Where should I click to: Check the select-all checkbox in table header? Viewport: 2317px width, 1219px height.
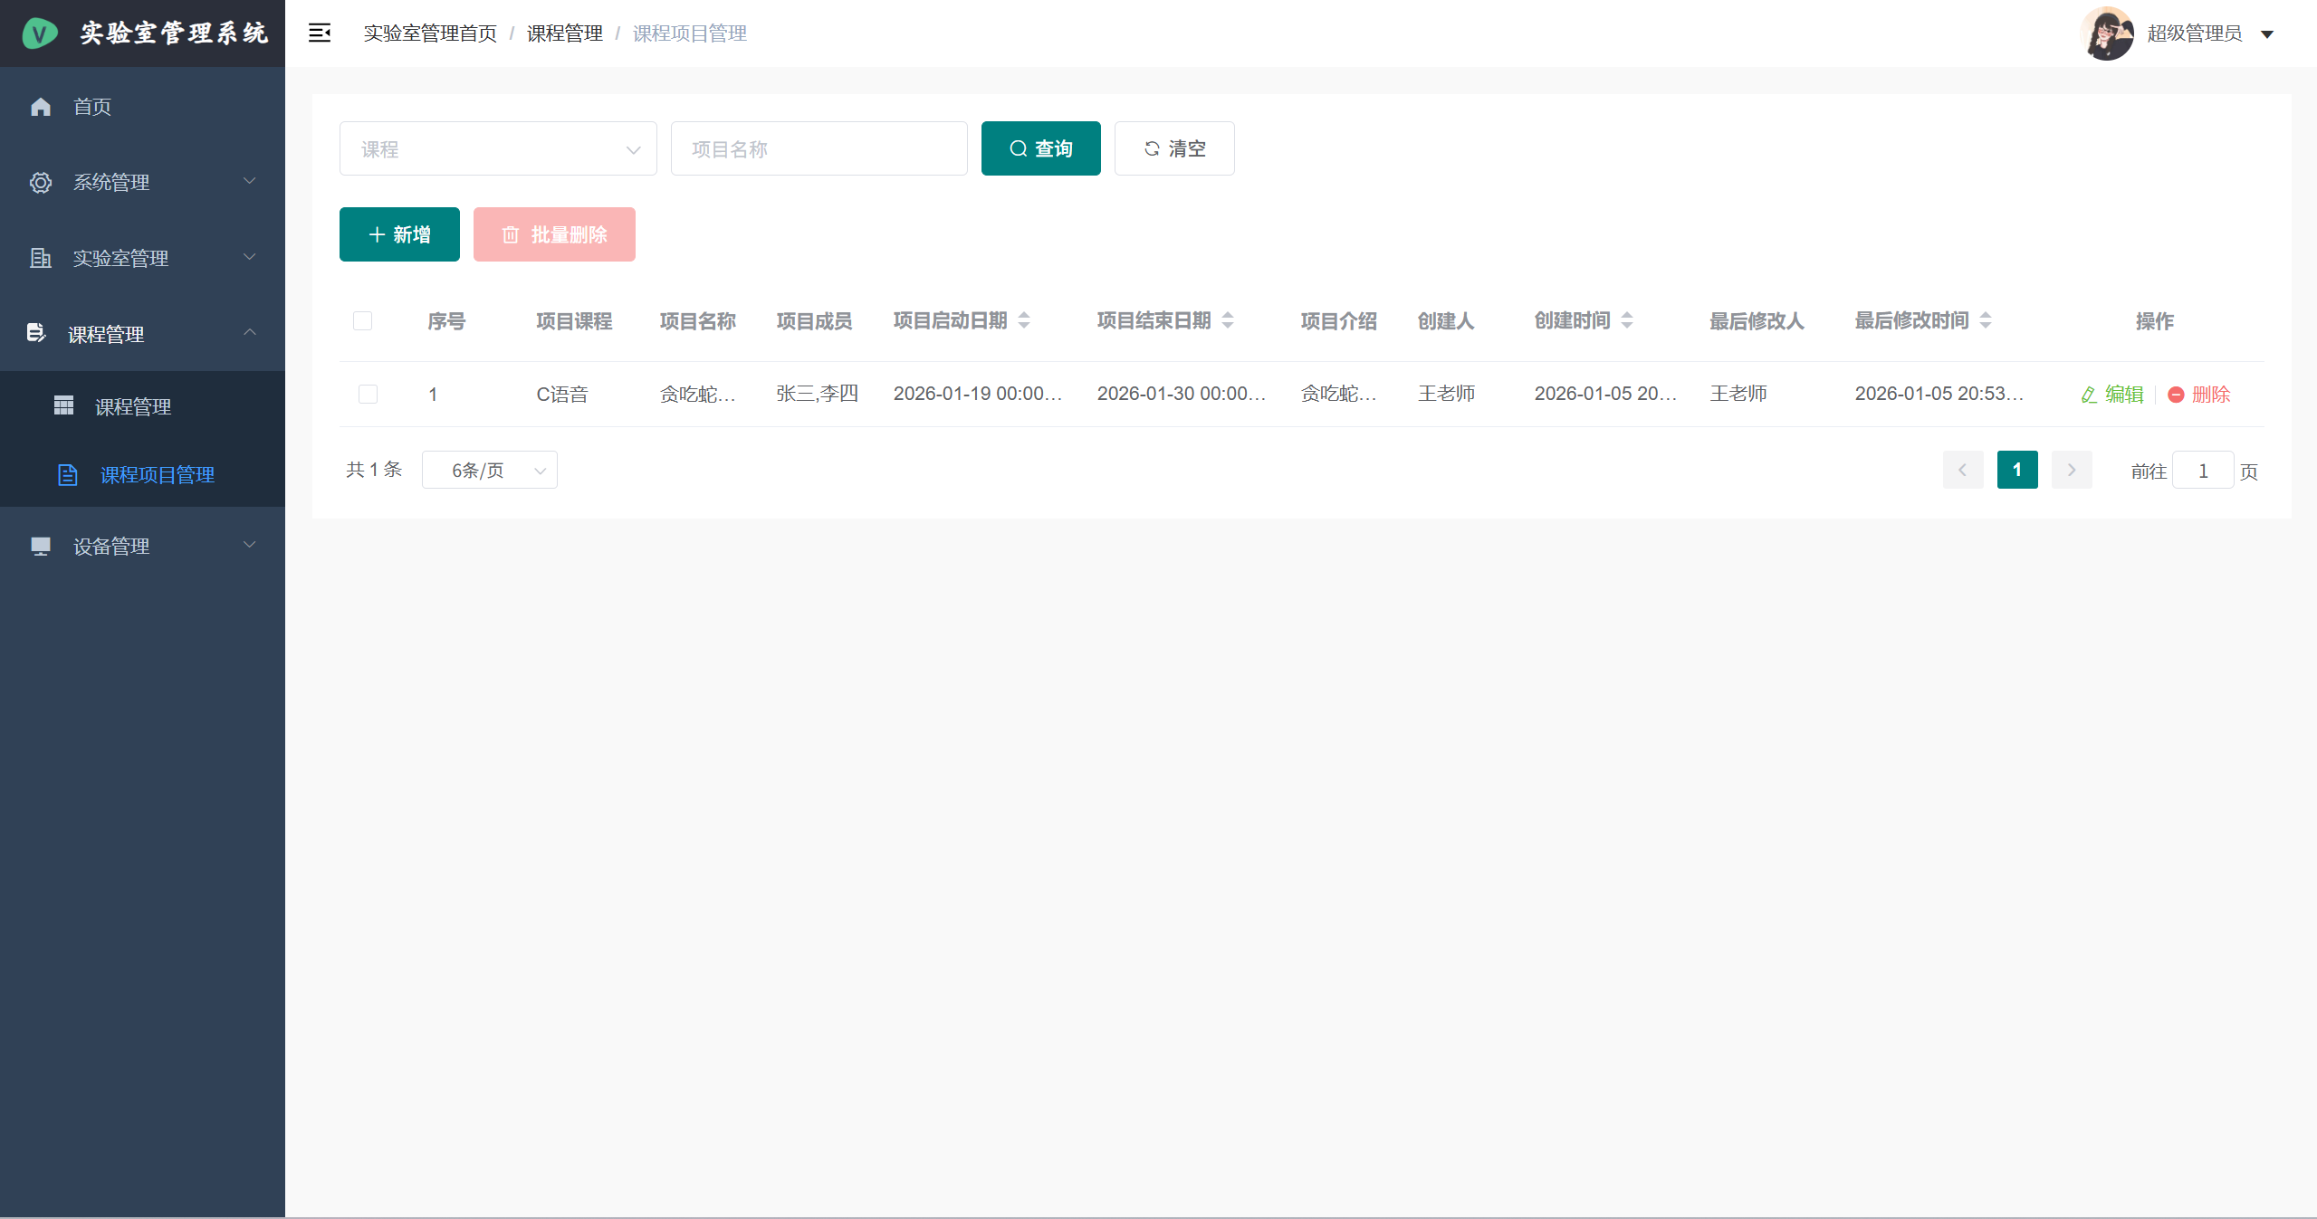(x=363, y=320)
